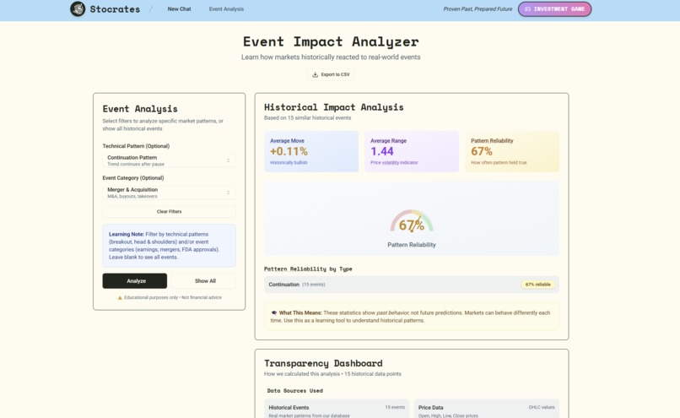680x418 pixels.
Task: Open the Technical Pattern dropdown
Action: 169,160
